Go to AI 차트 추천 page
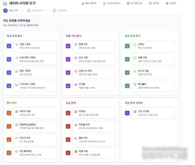195x165 pixels. [134, 4]
